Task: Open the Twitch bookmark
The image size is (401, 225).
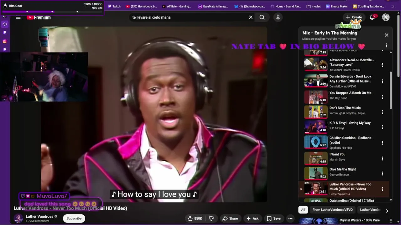Action: tap(114, 6)
